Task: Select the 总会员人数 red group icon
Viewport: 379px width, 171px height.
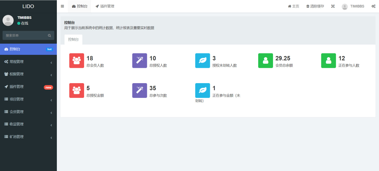Action: point(76,60)
